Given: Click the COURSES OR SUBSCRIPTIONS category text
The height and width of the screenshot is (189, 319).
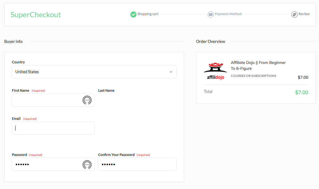Looking at the screenshot, I should (x=253, y=76).
